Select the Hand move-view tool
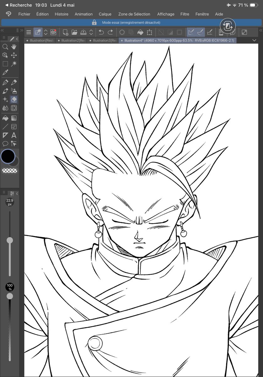263x377 pixels. click(14, 47)
